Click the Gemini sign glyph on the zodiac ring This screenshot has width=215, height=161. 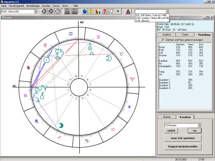[99, 37]
